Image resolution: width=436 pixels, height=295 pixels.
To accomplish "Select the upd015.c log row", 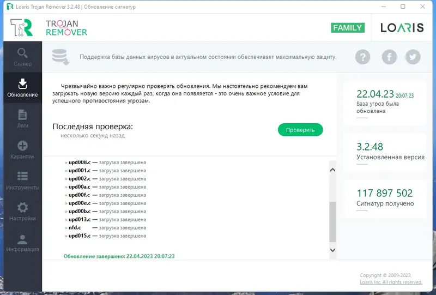I will (105, 236).
